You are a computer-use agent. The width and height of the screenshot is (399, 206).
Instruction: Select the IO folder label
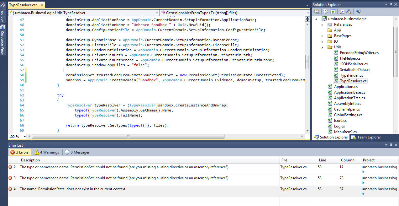336,41
